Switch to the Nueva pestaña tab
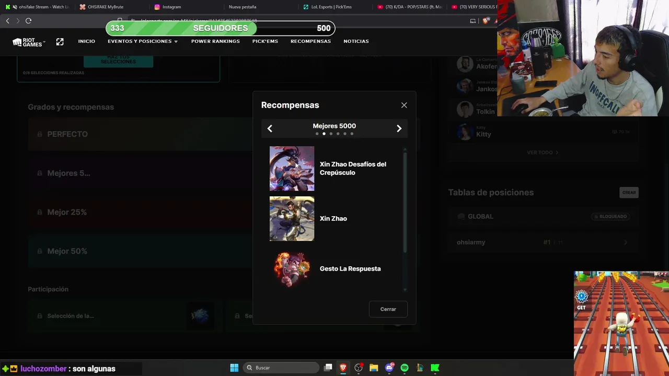This screenshot has height=376, width=669. pos(260,7)
